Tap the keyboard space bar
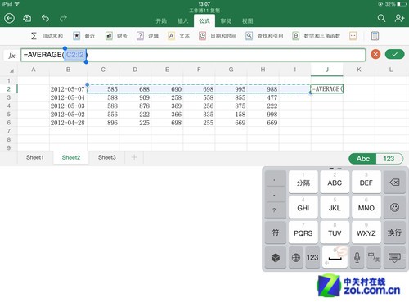409x307 pixels. click(335, 257)
